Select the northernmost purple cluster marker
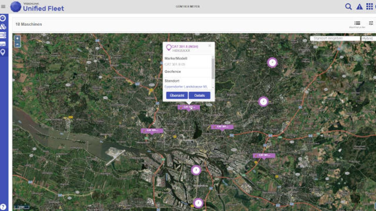 (272, 62)
